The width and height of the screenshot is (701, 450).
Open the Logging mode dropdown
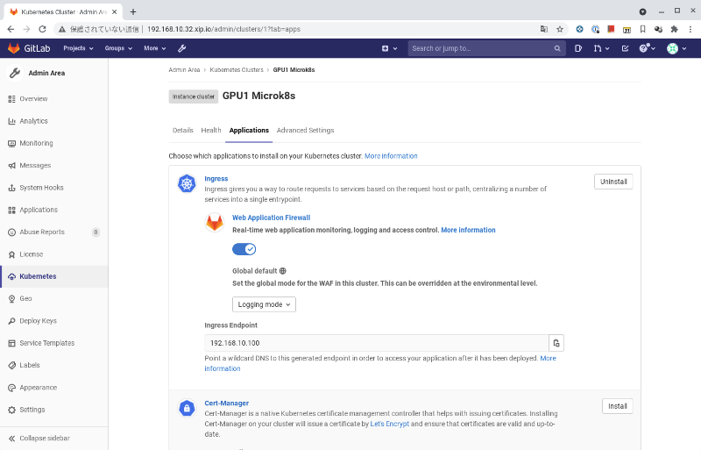click(264, 304)
